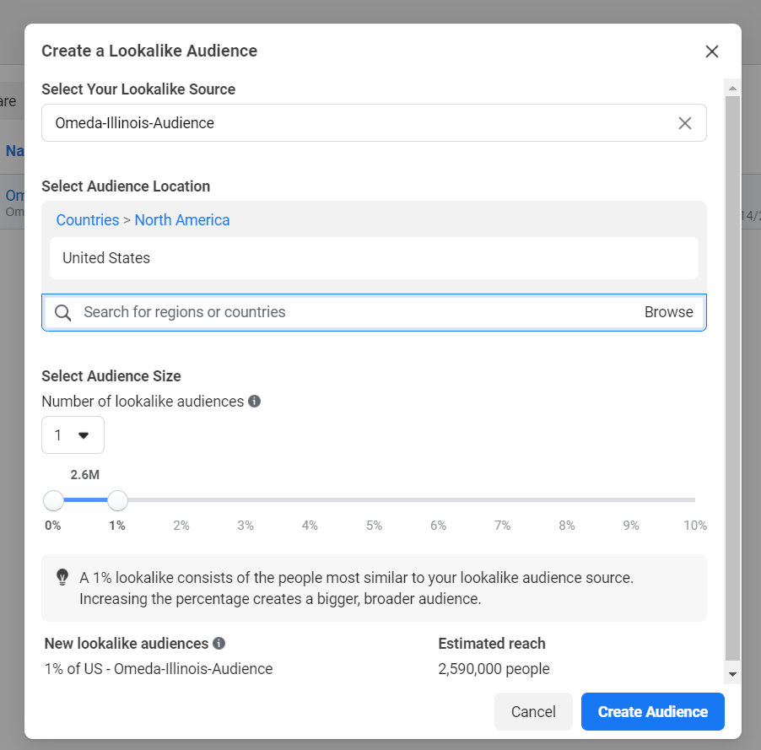This screenshot has height=750, width=761.
Task: Click the 0% slider handle
Action: 53,501
